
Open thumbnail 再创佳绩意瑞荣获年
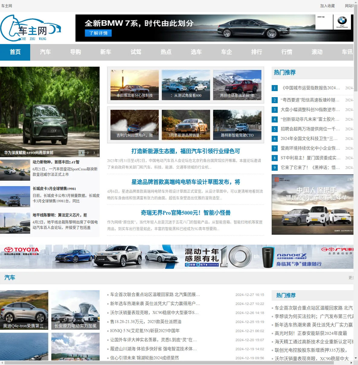point(237,85)
